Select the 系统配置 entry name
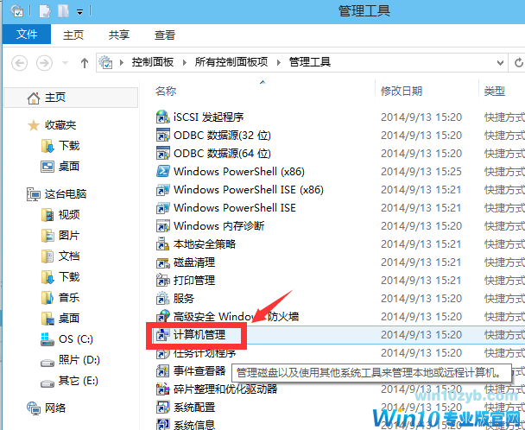The height and width of the screenshot is (430, 525). coord(194,407)
